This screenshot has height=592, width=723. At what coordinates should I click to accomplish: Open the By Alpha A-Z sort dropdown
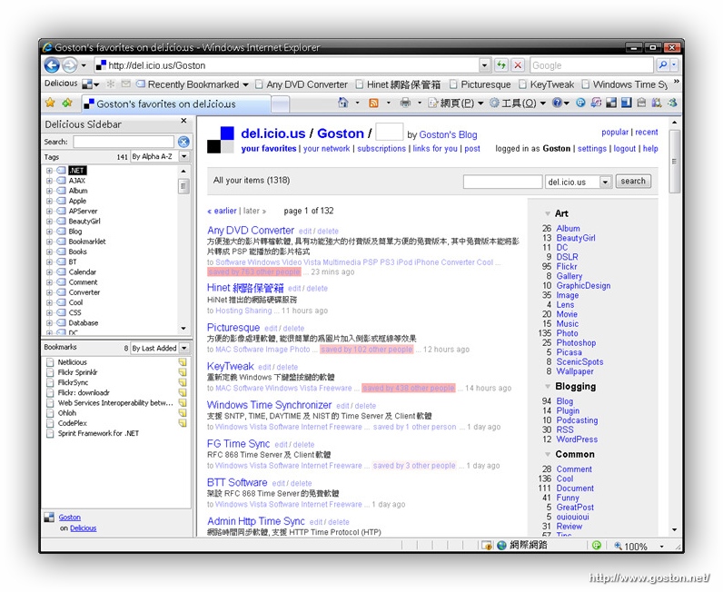[x=184, y=156]
